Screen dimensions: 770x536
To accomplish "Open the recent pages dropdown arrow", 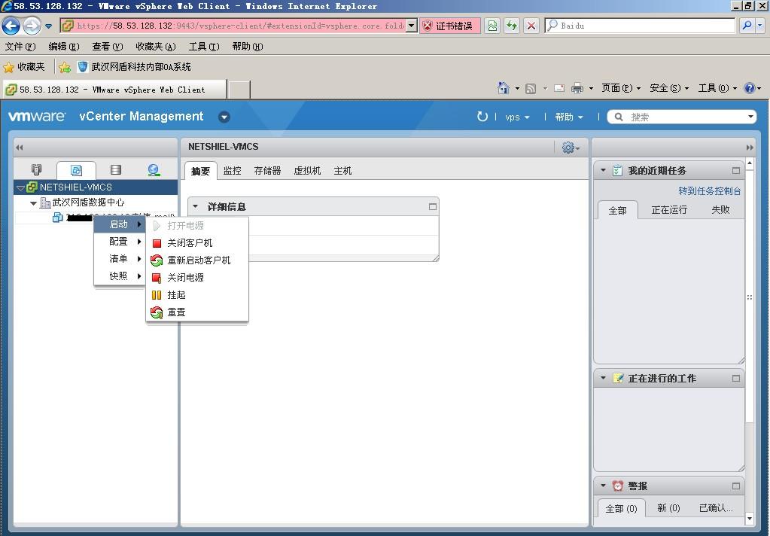I will tap(49, 26).
